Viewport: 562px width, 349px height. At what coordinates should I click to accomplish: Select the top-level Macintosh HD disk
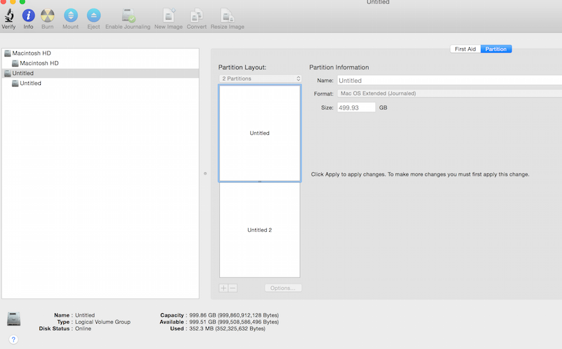[100, 53]
